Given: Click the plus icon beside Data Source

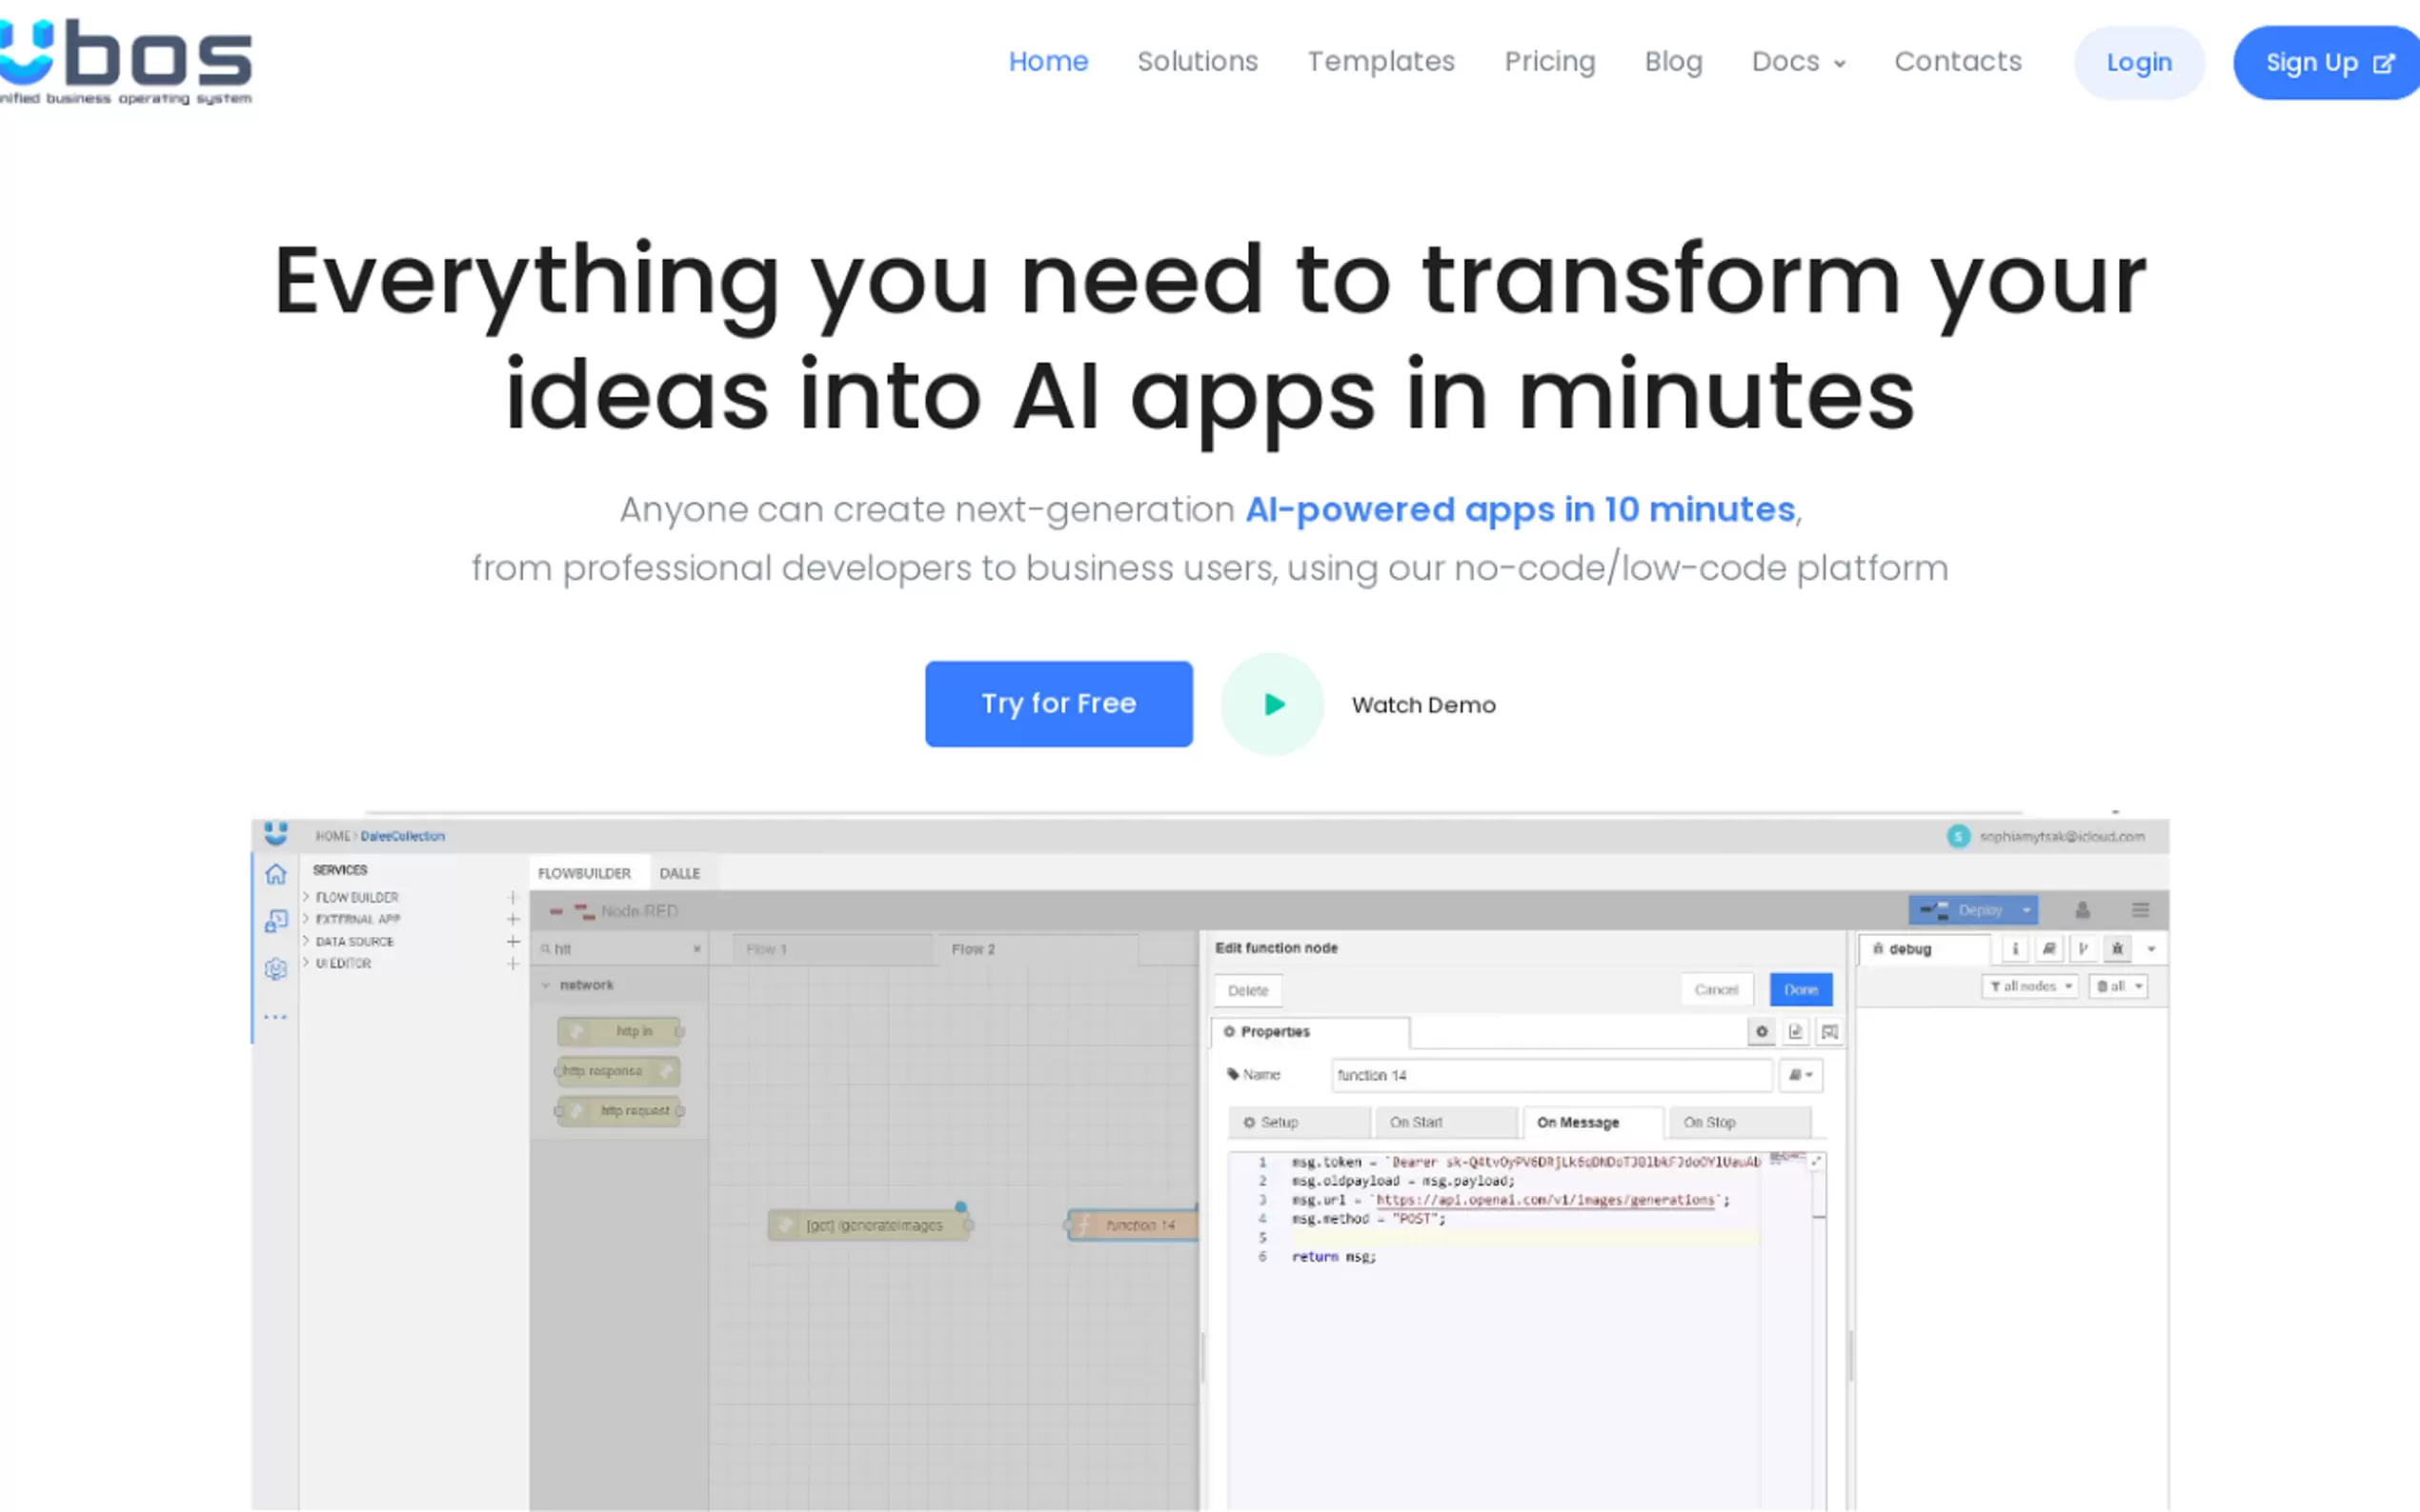Looking at the screenshot, I should 514,941.
